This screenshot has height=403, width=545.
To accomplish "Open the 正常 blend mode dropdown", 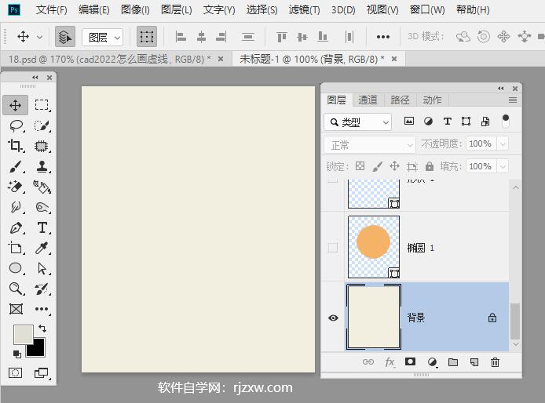I will tap(370, 145).
